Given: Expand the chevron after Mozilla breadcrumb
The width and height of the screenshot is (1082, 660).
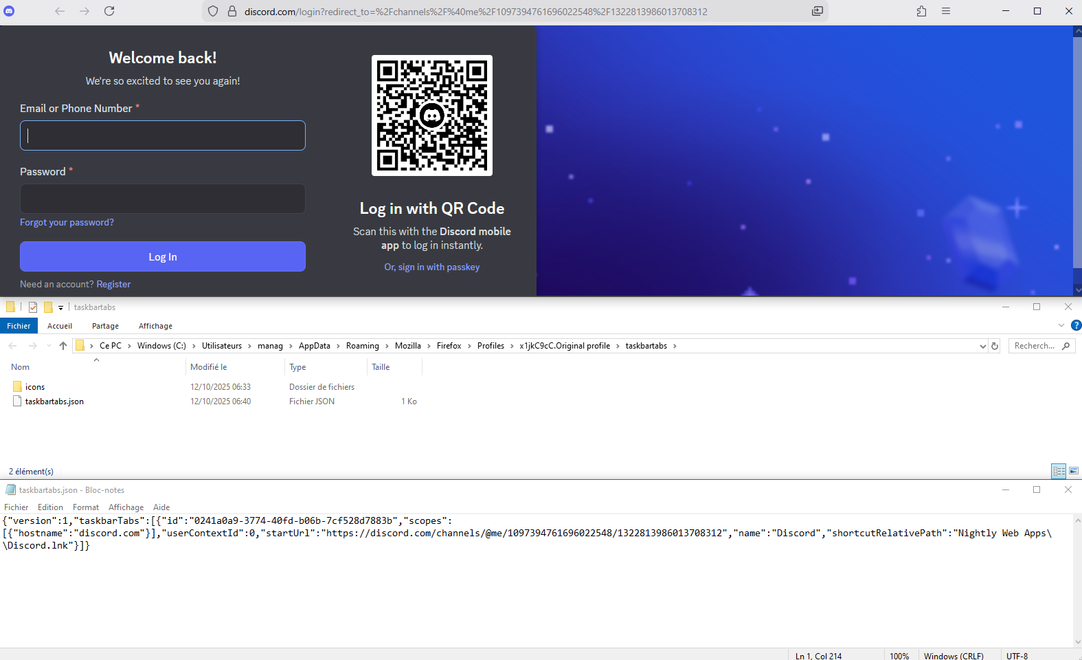Looking at the screenshot, I should 429,346.
